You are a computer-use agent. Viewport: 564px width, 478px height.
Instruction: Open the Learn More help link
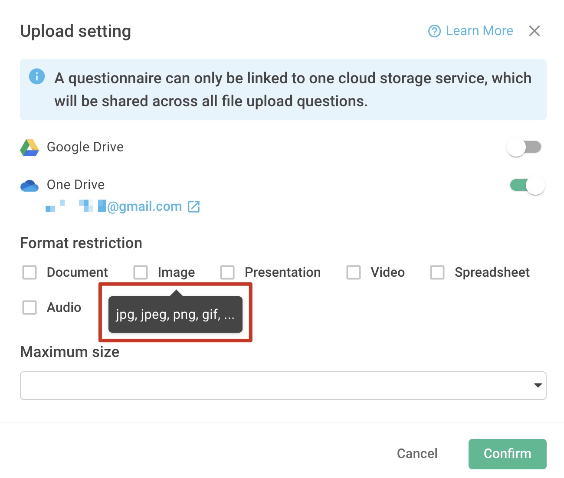479,31
